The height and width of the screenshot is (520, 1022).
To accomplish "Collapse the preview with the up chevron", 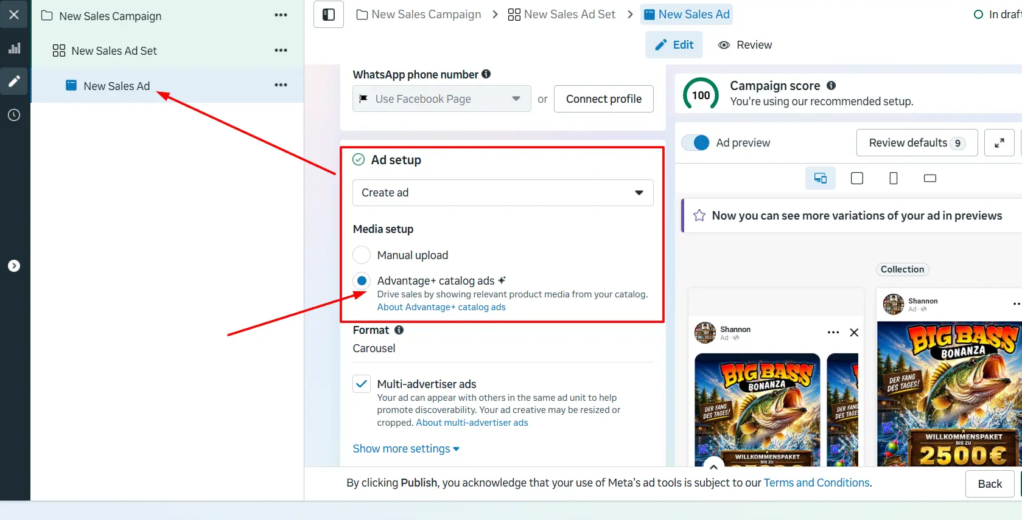I will pos(713,466).
